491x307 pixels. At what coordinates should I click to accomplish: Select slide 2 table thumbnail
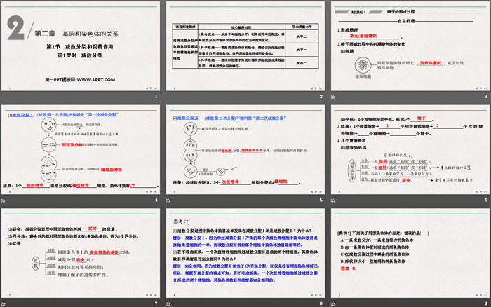point(245,46)
